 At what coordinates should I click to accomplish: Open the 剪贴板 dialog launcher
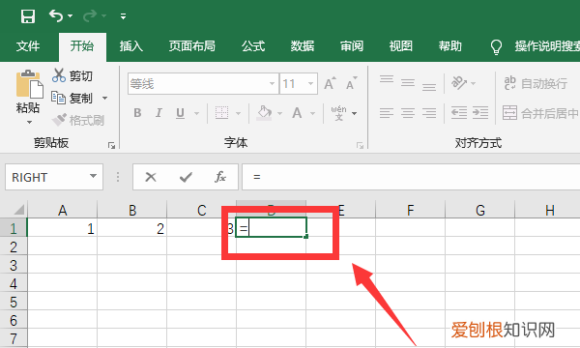pos(111,145)
